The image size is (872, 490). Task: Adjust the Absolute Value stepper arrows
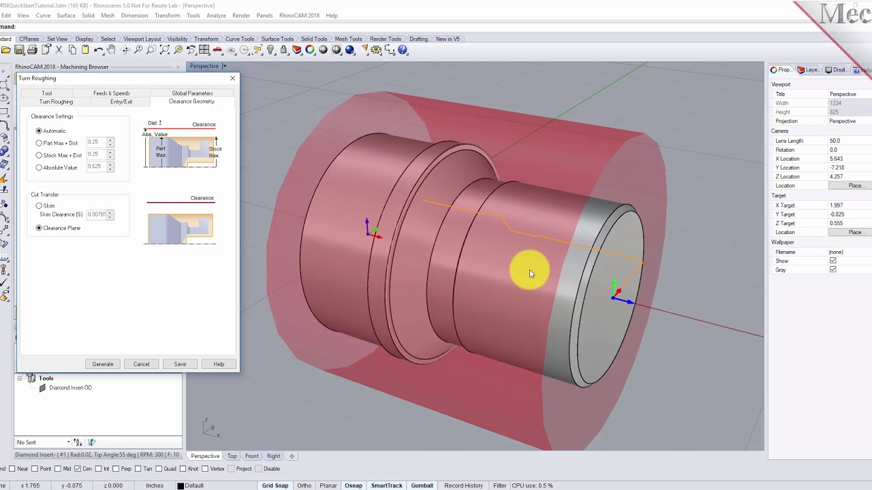tap(110, 167)
